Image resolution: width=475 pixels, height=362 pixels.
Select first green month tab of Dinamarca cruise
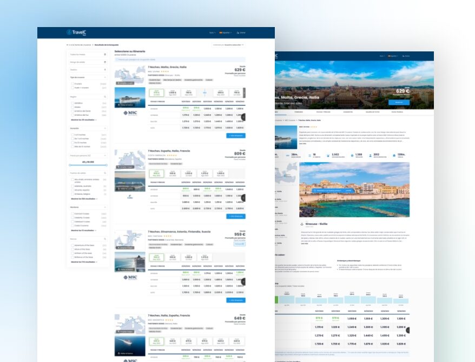click(156, 258)
